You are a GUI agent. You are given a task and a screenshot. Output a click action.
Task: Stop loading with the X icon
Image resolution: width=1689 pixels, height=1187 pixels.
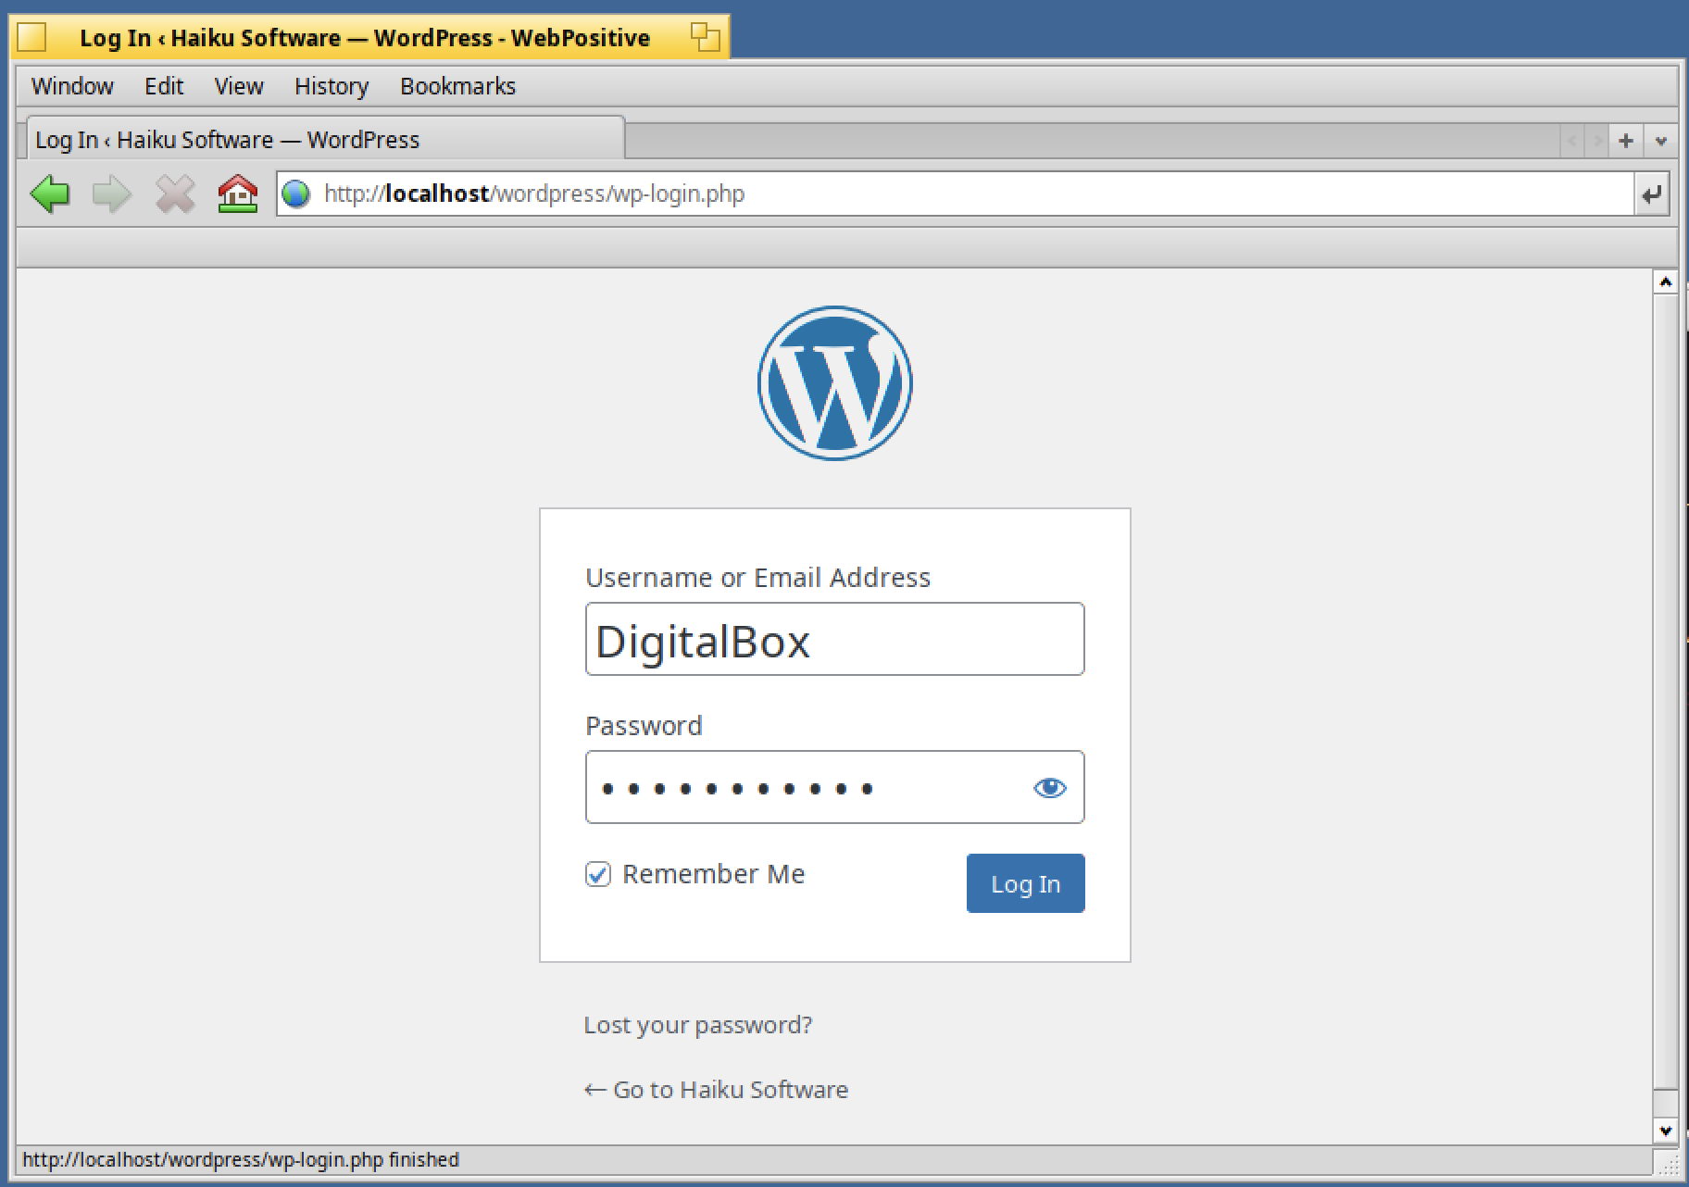175,194
